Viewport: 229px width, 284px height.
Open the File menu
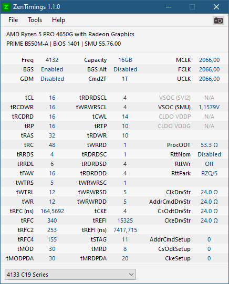[13, 20]
